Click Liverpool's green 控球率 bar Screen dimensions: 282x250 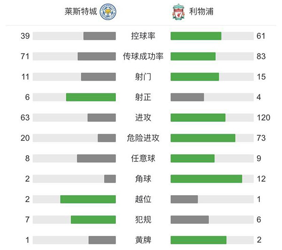pyautogui.click(x=196, y=36)
